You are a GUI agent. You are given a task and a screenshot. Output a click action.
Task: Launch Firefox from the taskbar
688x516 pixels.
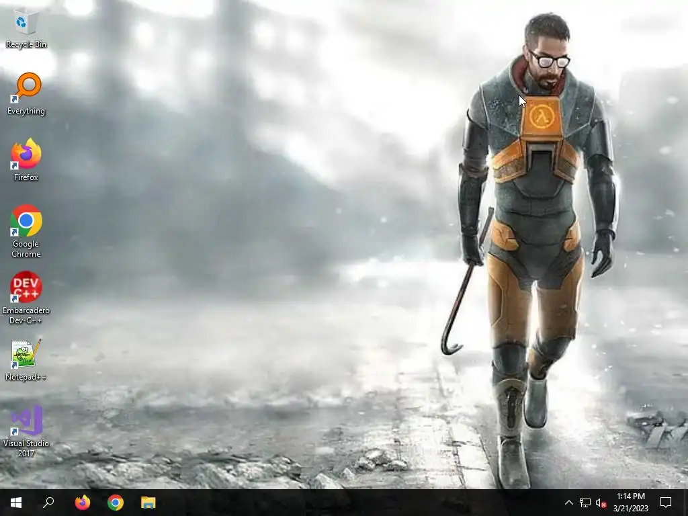click(x=82, y=503)
